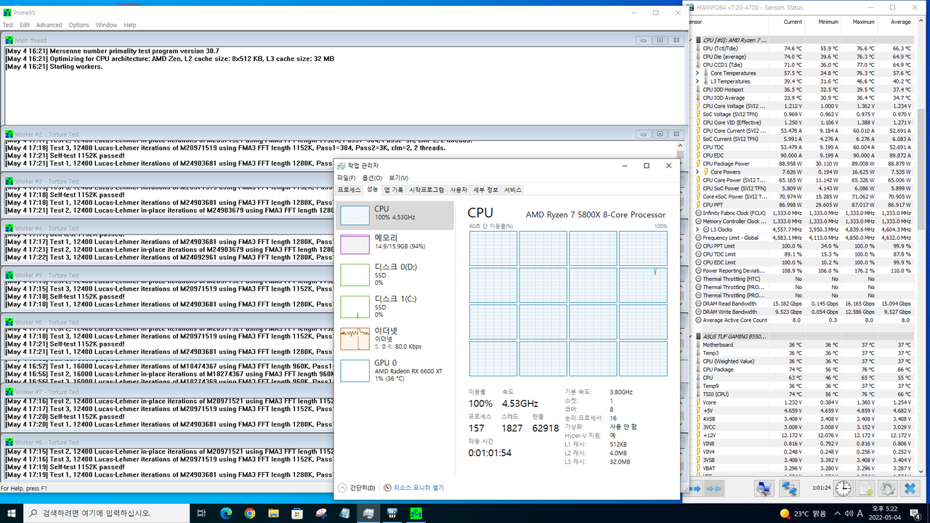Click HWiNFO reset clock icon
930x523 pixels.
[844, 489]
